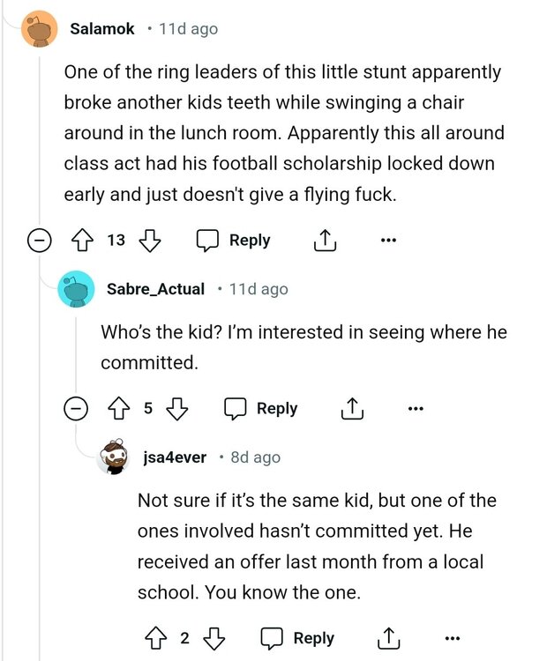This screenshot has width=547, height=661.
Task: Upvote Sabre_Actual's comment
Action: click(117, 409)
